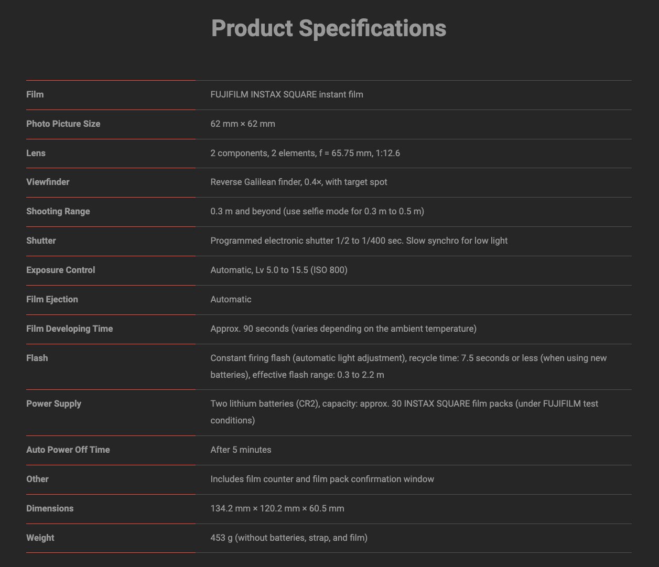Click the Photo Picture Size label
659x567 pixels.
click(x=63, y=124)
